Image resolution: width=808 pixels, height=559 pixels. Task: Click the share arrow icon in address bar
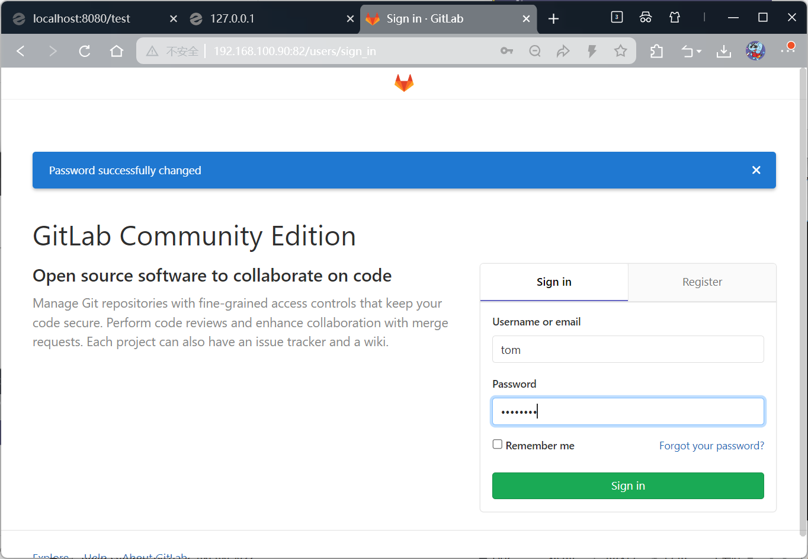(x=563, y=51)
